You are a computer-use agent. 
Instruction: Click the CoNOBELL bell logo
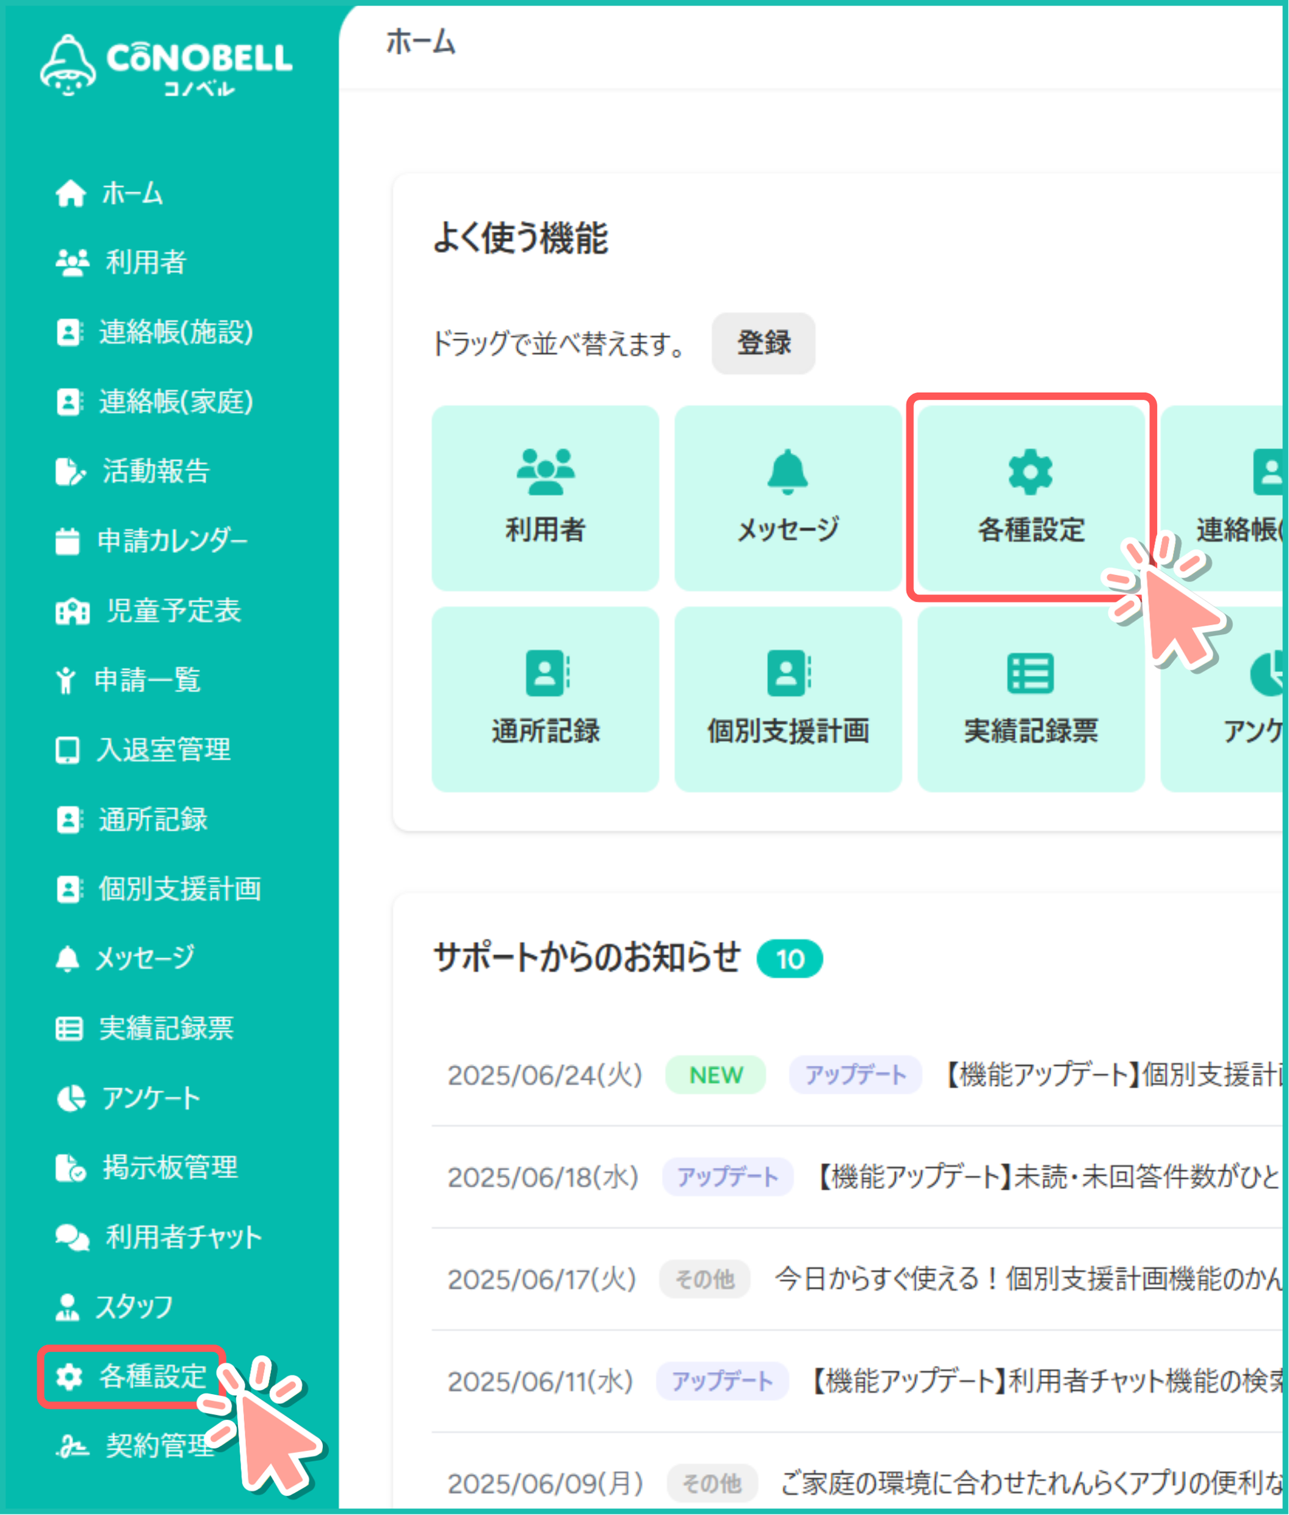pos(67,64)
